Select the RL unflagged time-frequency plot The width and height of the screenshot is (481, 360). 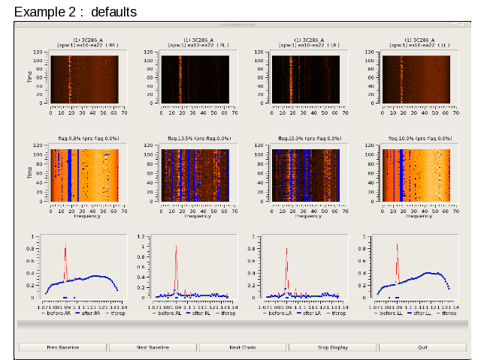(195, 79)
